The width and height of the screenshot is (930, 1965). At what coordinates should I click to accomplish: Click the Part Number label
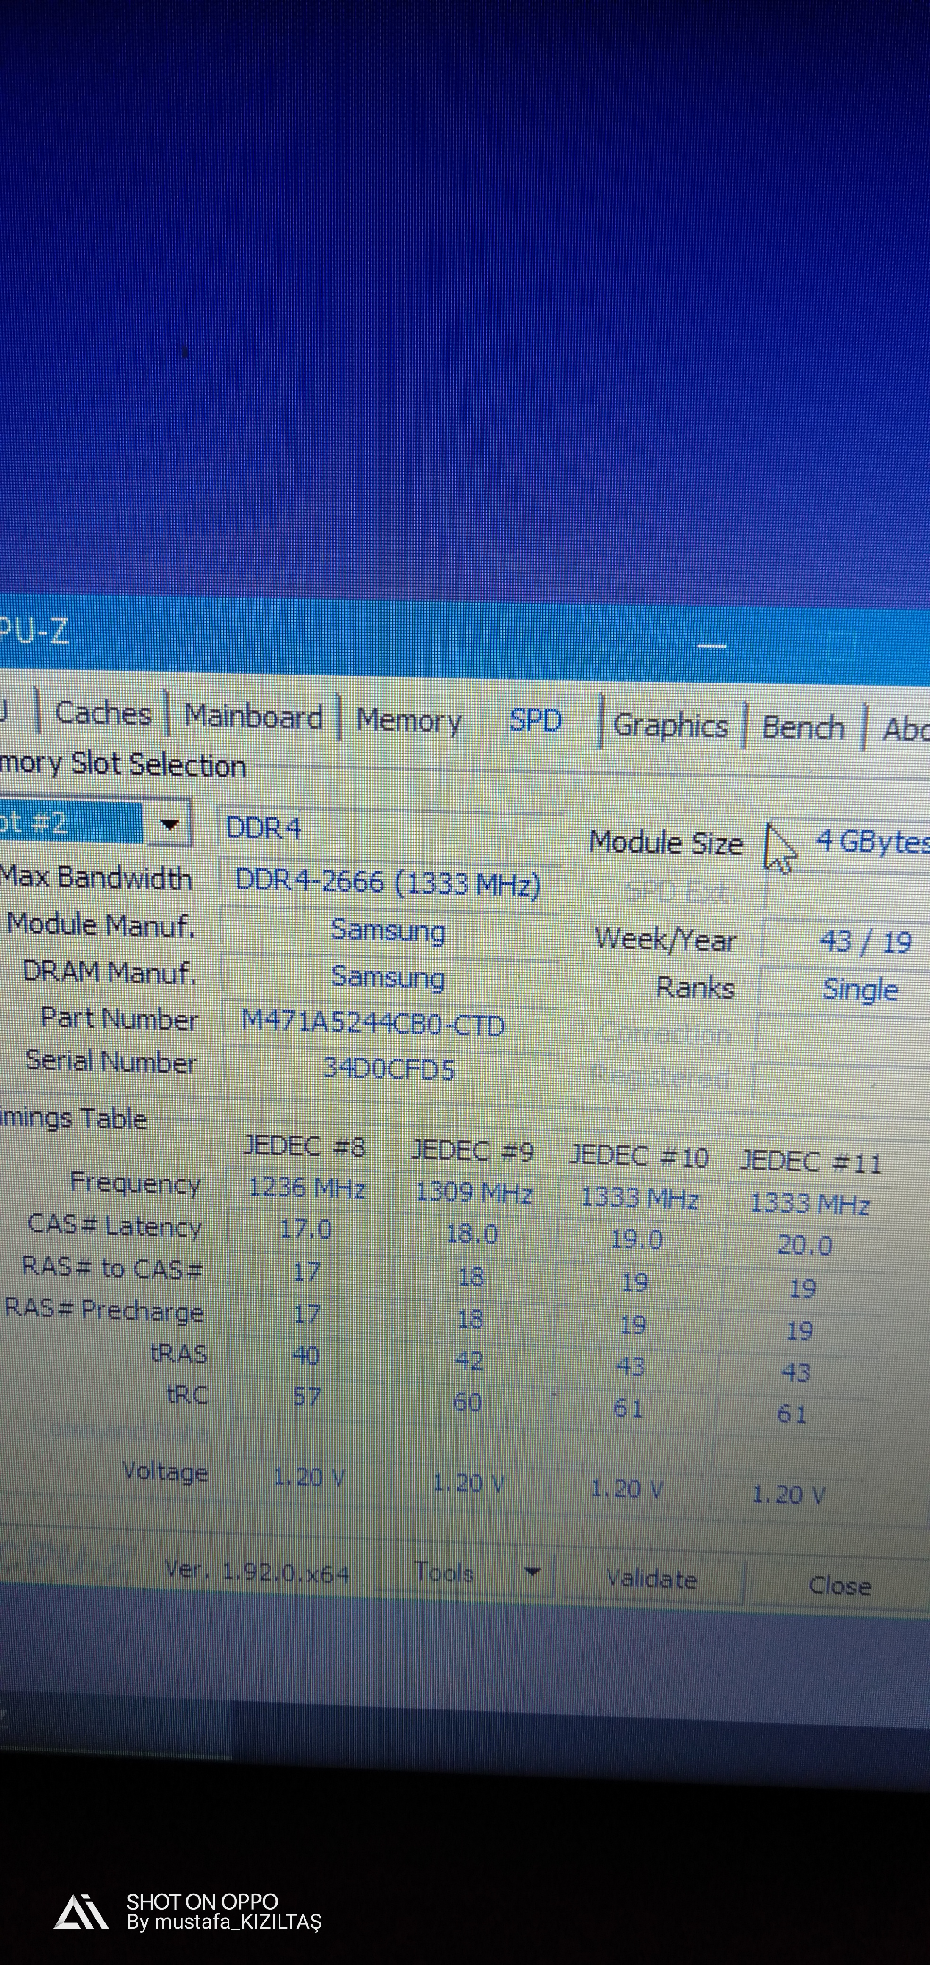click(119, 1018)
